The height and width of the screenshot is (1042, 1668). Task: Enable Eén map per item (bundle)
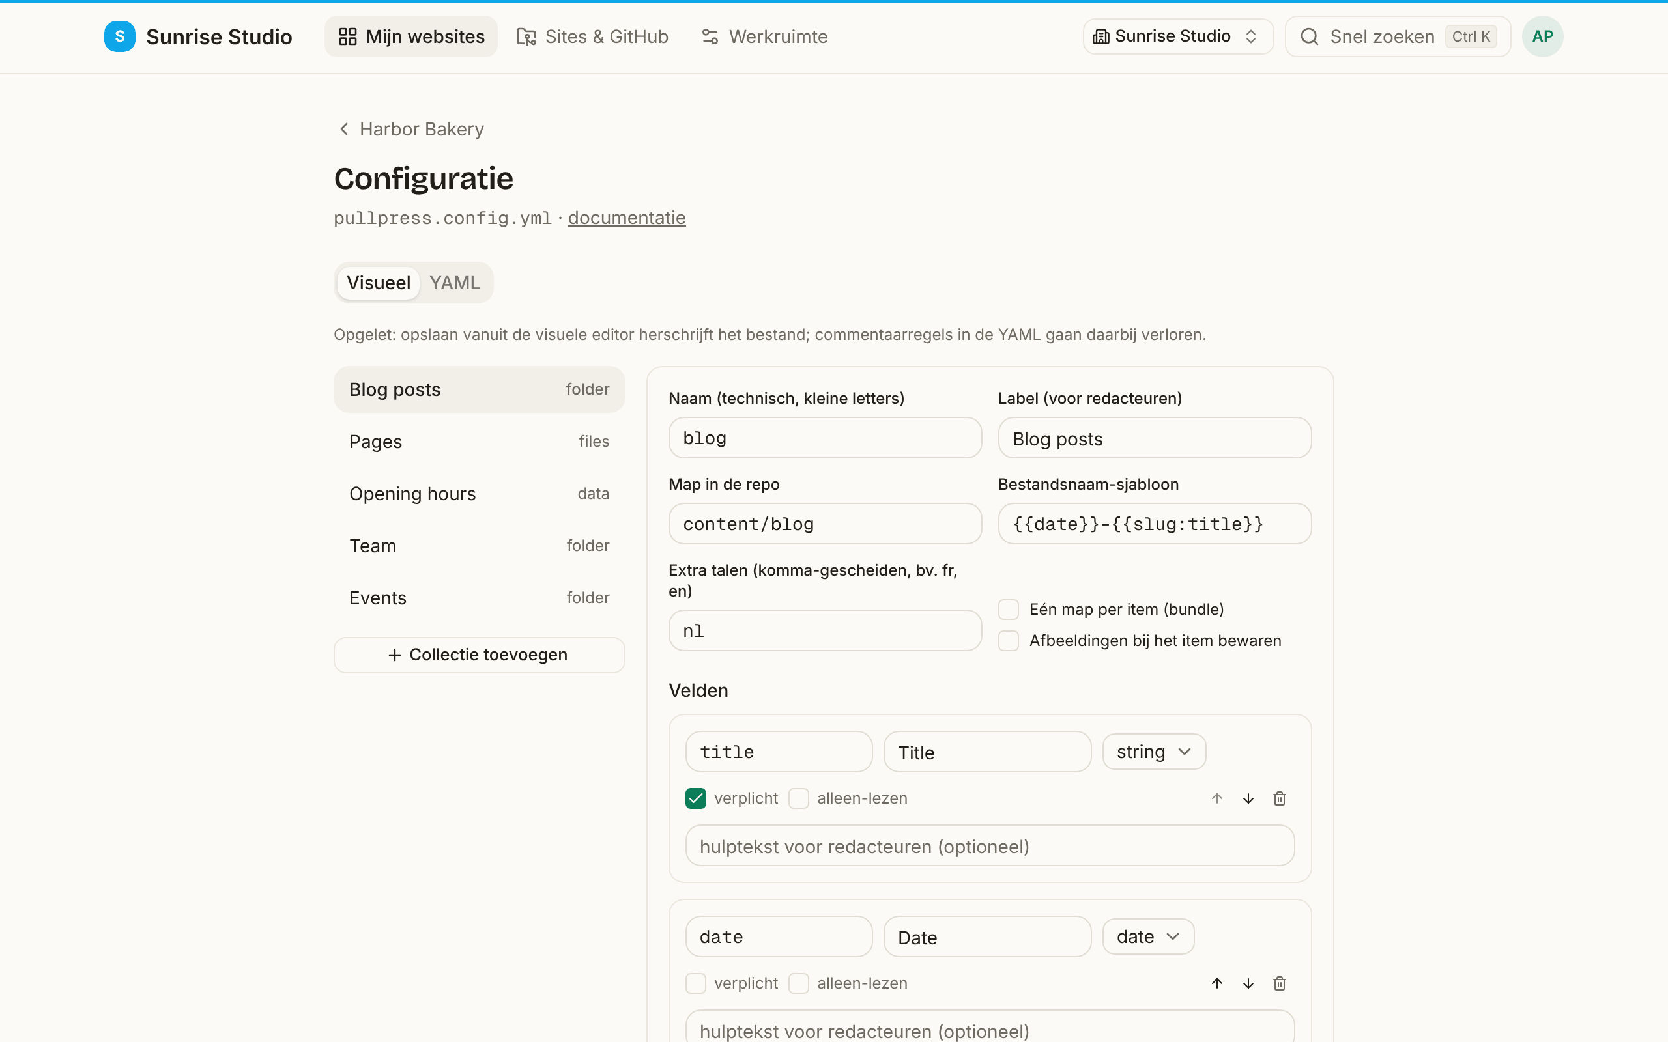[x=1009, y=609]
